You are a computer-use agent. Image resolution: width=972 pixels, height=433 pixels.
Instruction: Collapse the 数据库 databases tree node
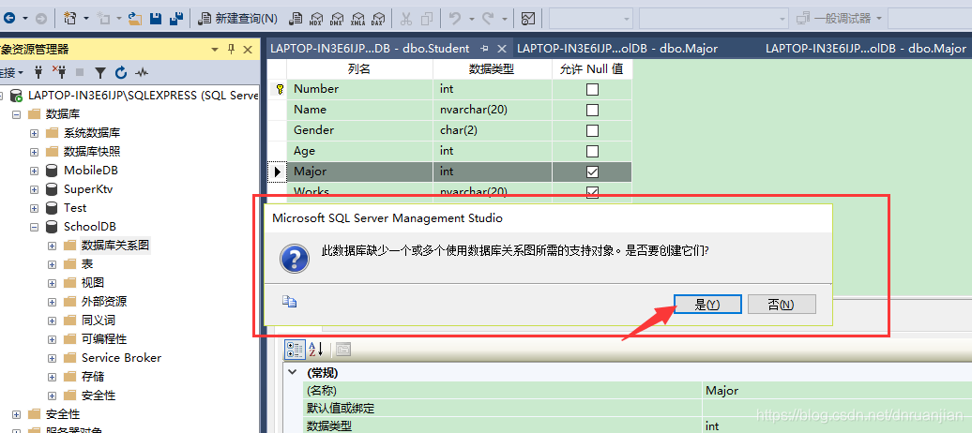point(16,114)
